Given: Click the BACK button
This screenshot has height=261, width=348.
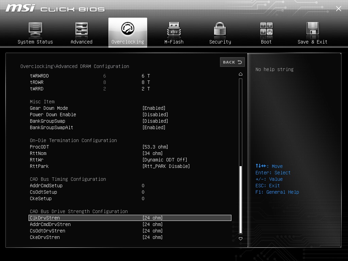Looking at the screenshot, I should pyautogui.click(x=232, y=62).
